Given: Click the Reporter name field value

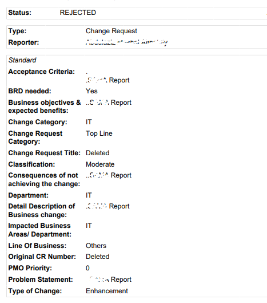Looking at the screenshot, I should click(126, 42).
